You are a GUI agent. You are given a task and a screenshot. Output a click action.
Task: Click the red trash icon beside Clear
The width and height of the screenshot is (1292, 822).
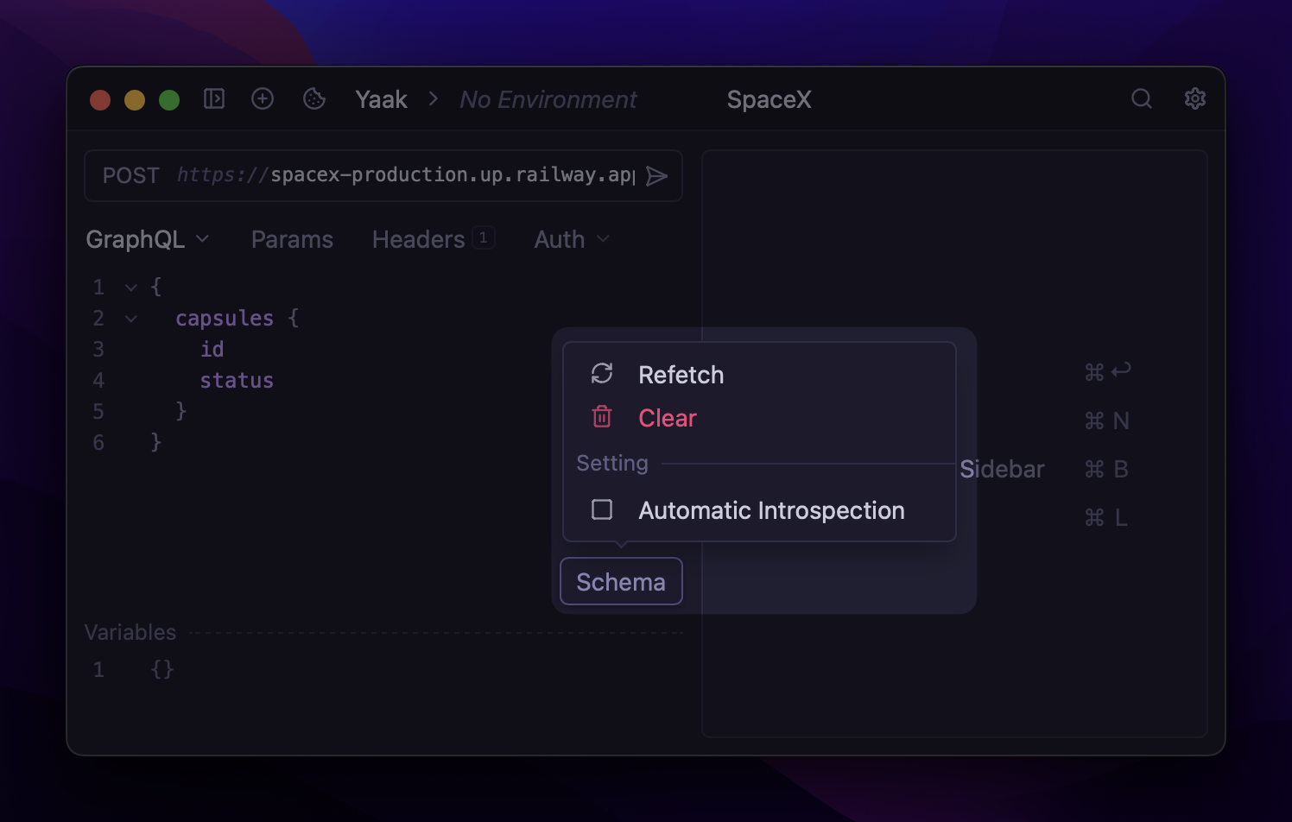(x=602, y=417)
